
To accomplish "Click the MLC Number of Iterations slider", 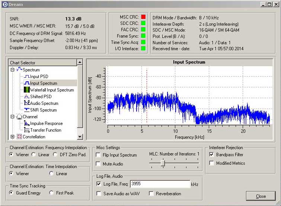I will click(162, 163).
